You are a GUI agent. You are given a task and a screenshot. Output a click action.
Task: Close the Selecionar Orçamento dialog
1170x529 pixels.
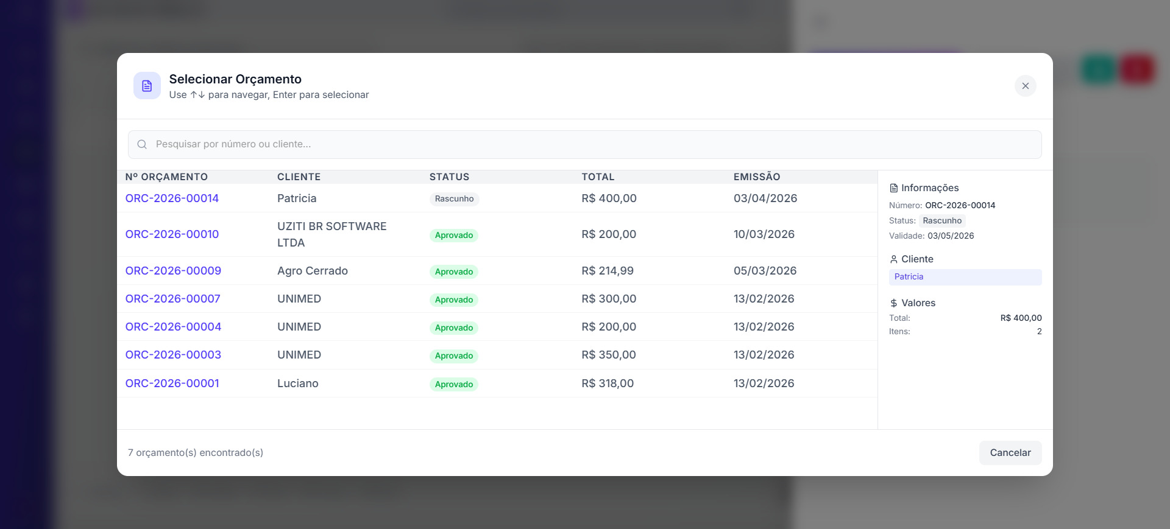coord(1025,86)
